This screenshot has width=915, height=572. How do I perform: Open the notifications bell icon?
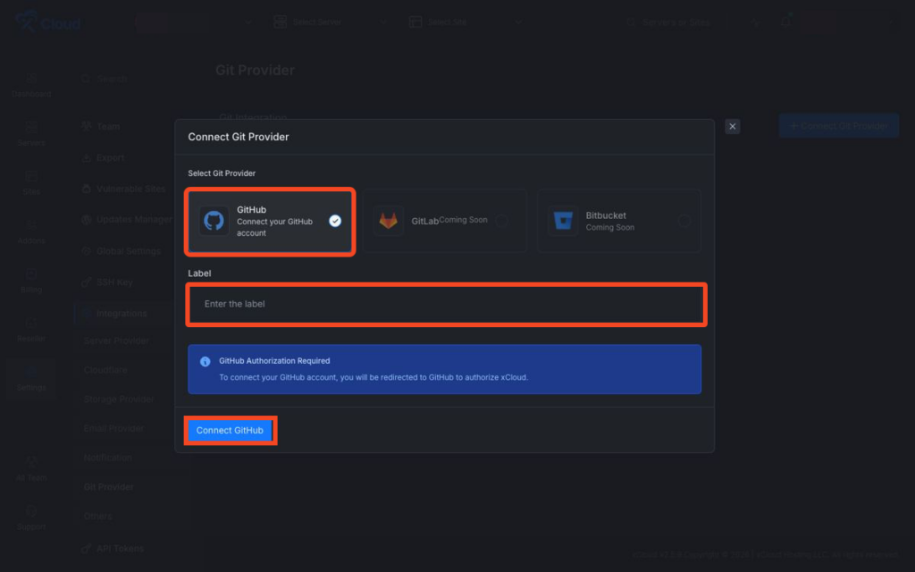[x=785, y=22]
